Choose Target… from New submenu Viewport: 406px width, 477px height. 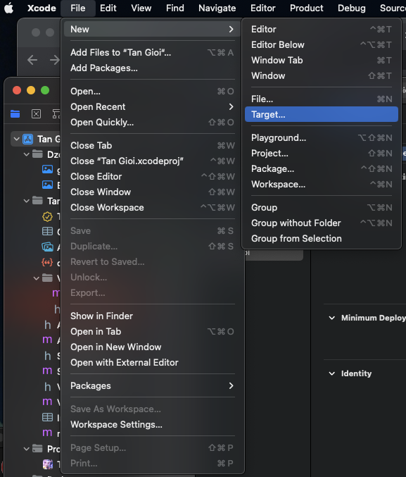(322, 114)
